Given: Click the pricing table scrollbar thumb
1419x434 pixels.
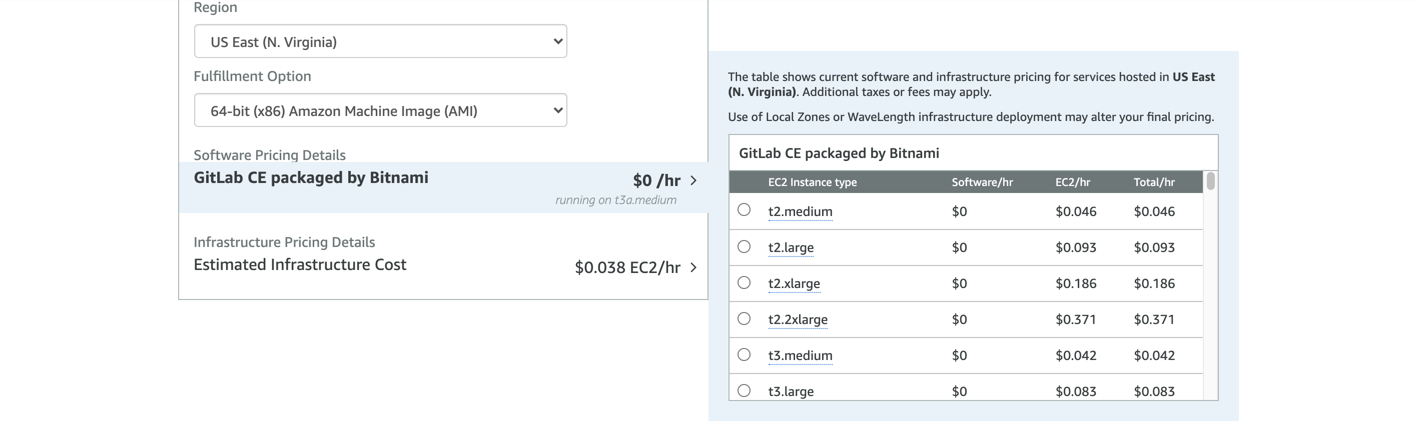Looking at the screenshot, I should pyautogui.click(x=1210, y=181).
